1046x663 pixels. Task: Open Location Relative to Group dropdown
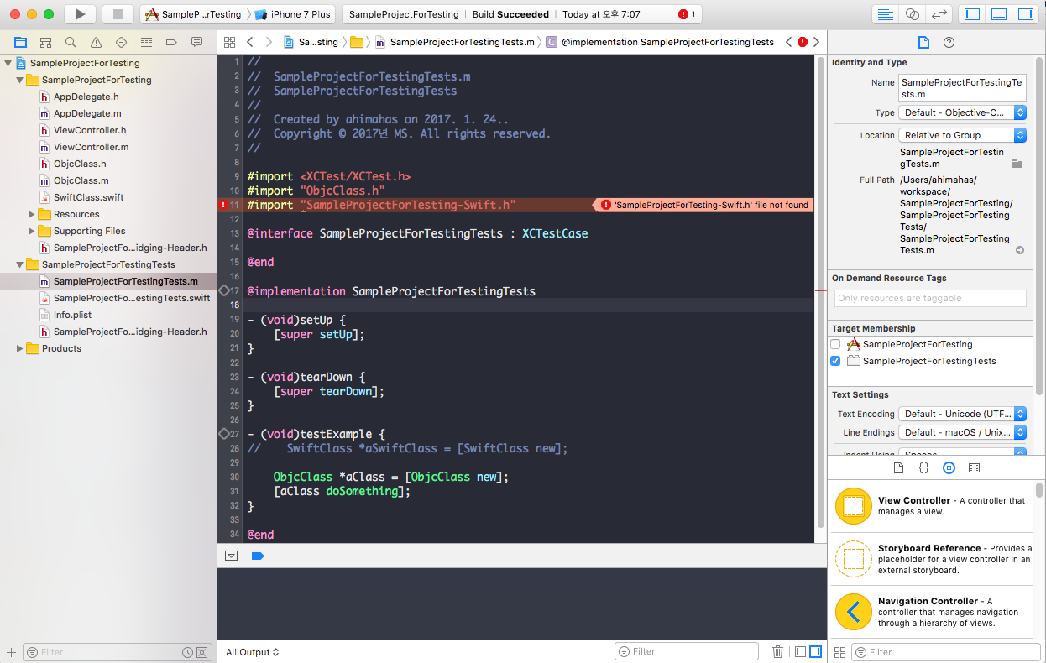[963, 135]
